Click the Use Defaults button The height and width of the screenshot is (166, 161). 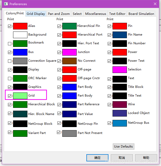click(124, 147)
